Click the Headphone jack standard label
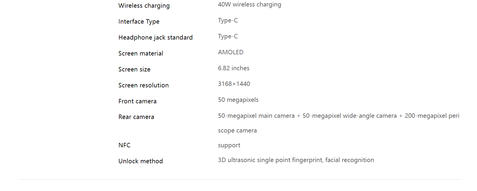 (x=156, y=37)
